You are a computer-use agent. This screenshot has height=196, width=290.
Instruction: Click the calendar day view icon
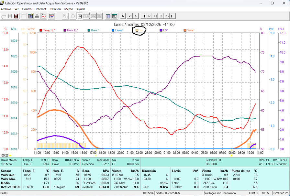point(80,16)
